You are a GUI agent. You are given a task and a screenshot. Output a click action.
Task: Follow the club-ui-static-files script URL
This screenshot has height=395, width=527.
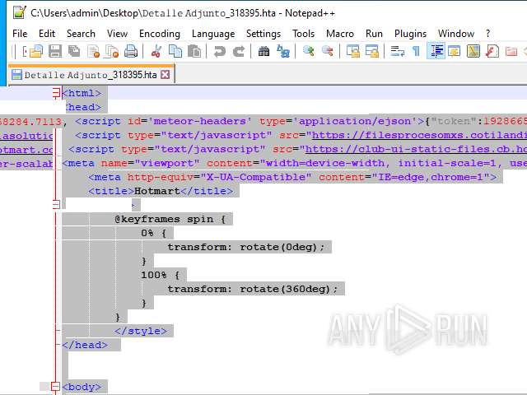(416, 149)
